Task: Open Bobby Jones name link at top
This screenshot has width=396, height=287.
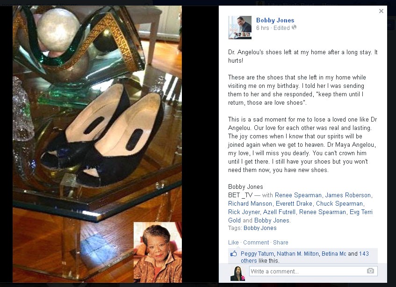Action: (x=275, y=20)
